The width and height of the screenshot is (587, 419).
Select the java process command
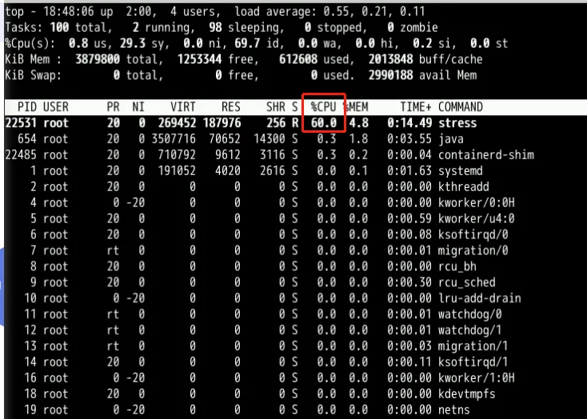click(x=451, y=139)
